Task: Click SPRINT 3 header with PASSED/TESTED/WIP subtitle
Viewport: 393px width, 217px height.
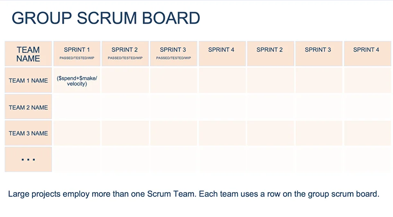Action: (174, 54)
